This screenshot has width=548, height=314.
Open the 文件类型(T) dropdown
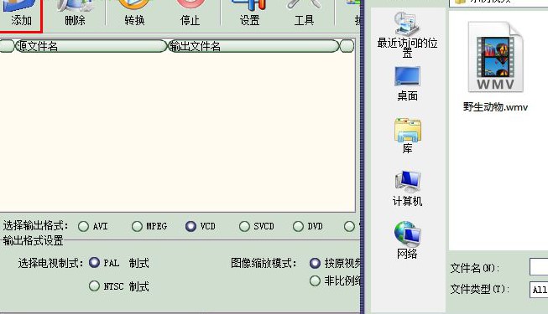click(539, 290)
